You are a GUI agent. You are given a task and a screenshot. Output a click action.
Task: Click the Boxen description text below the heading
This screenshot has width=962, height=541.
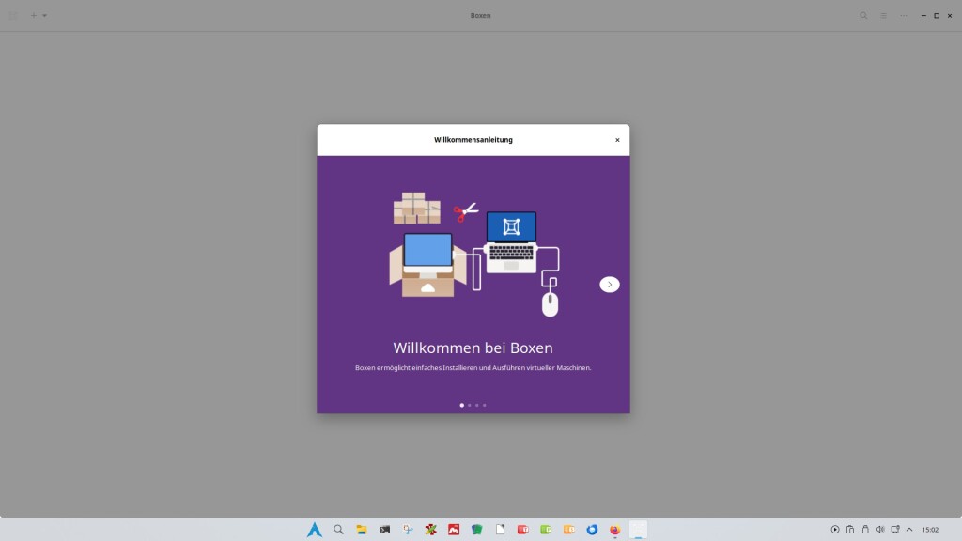tap(473, 368)
